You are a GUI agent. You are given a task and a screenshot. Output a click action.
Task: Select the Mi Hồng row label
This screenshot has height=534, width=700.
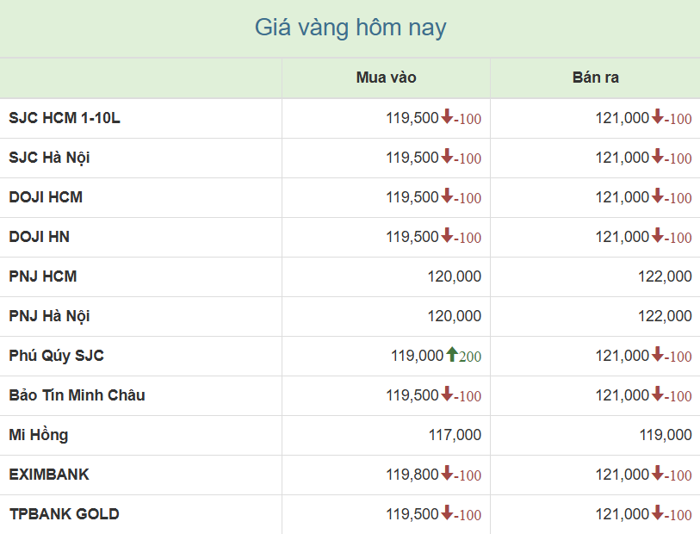coord(39,435)
